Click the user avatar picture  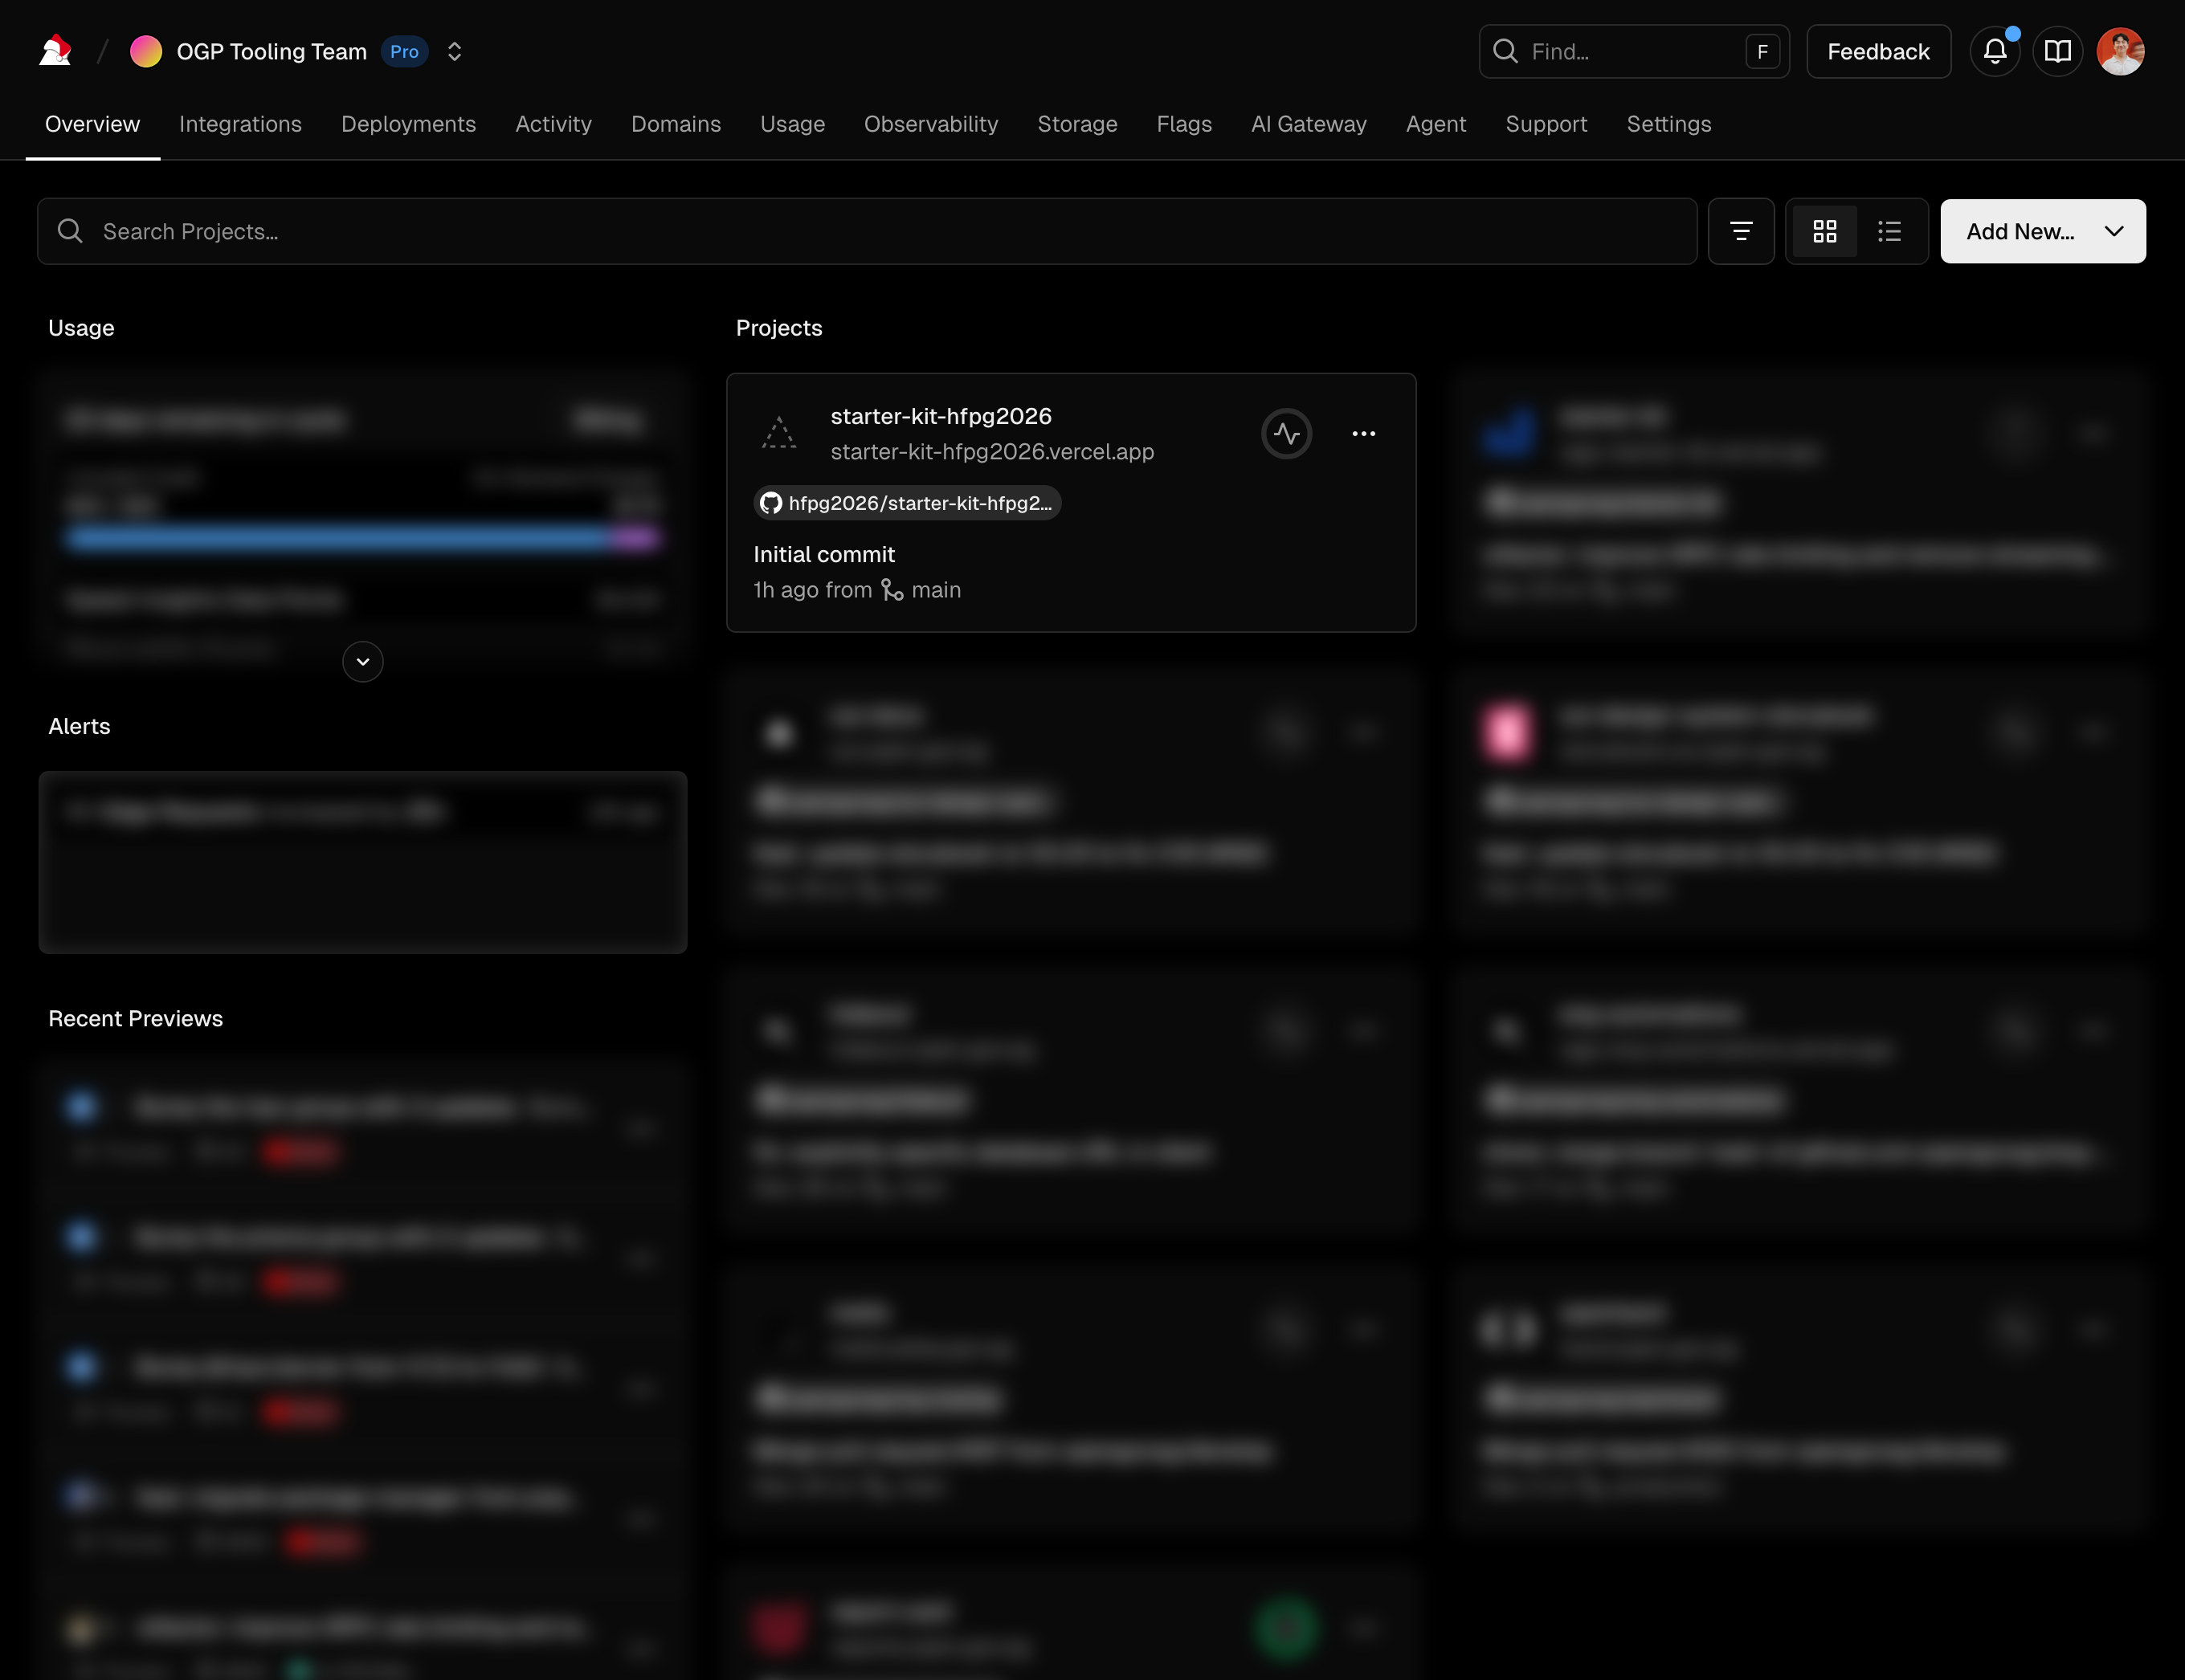point(2120,51)
